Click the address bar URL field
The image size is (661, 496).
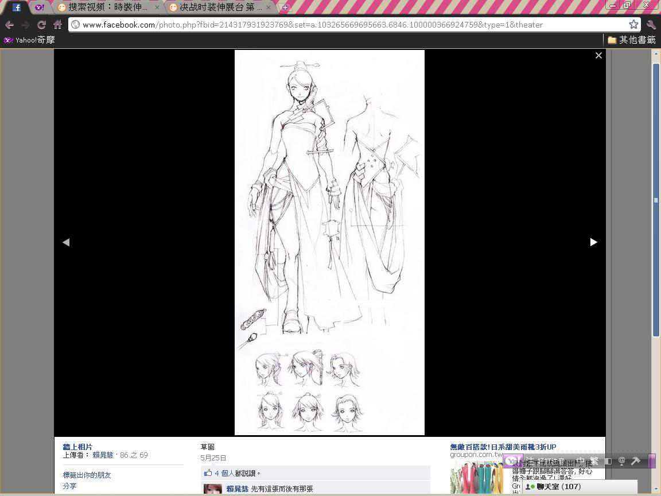[x=344, y=25]
